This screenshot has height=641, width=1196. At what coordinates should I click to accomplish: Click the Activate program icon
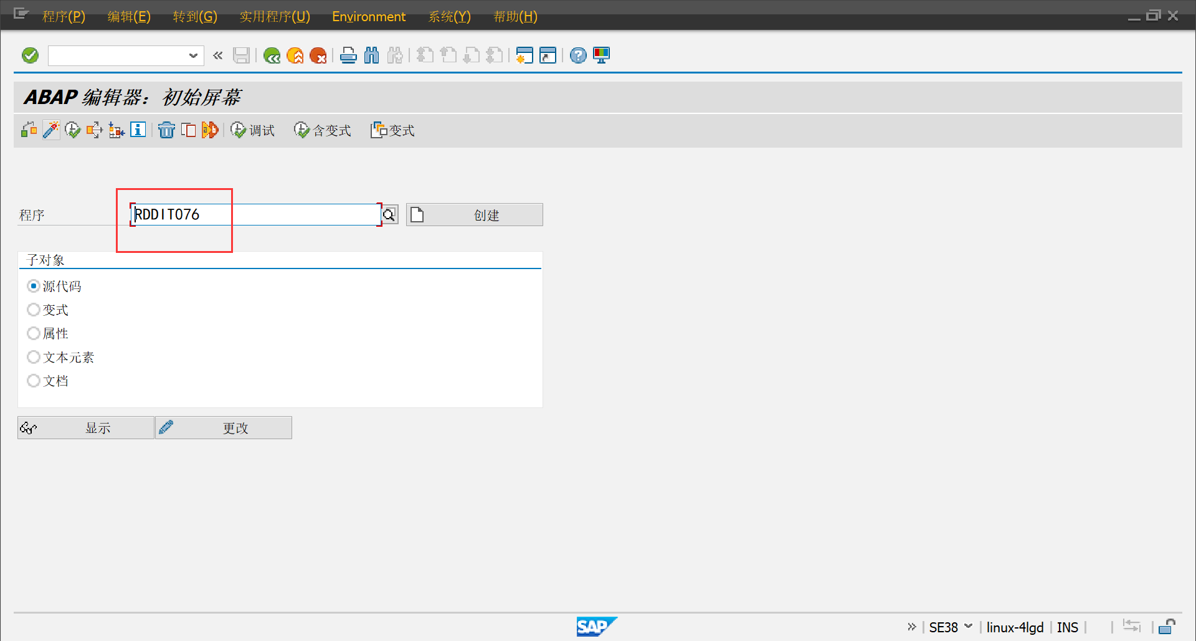click(73, 130)
